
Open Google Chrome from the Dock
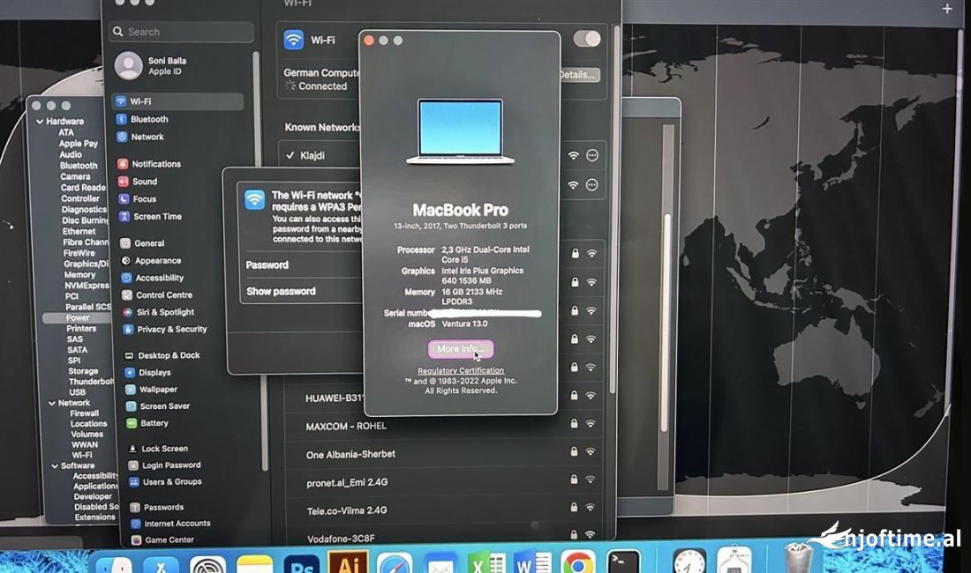tap(578, 563)
